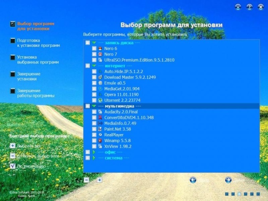Click the first progress square indicator
268x201 pixels.
[226, 194]
